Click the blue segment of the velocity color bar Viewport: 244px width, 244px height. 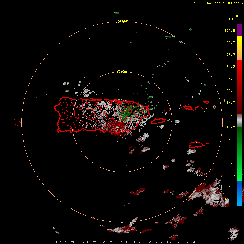pyautogui.click(x=239, y=193)
